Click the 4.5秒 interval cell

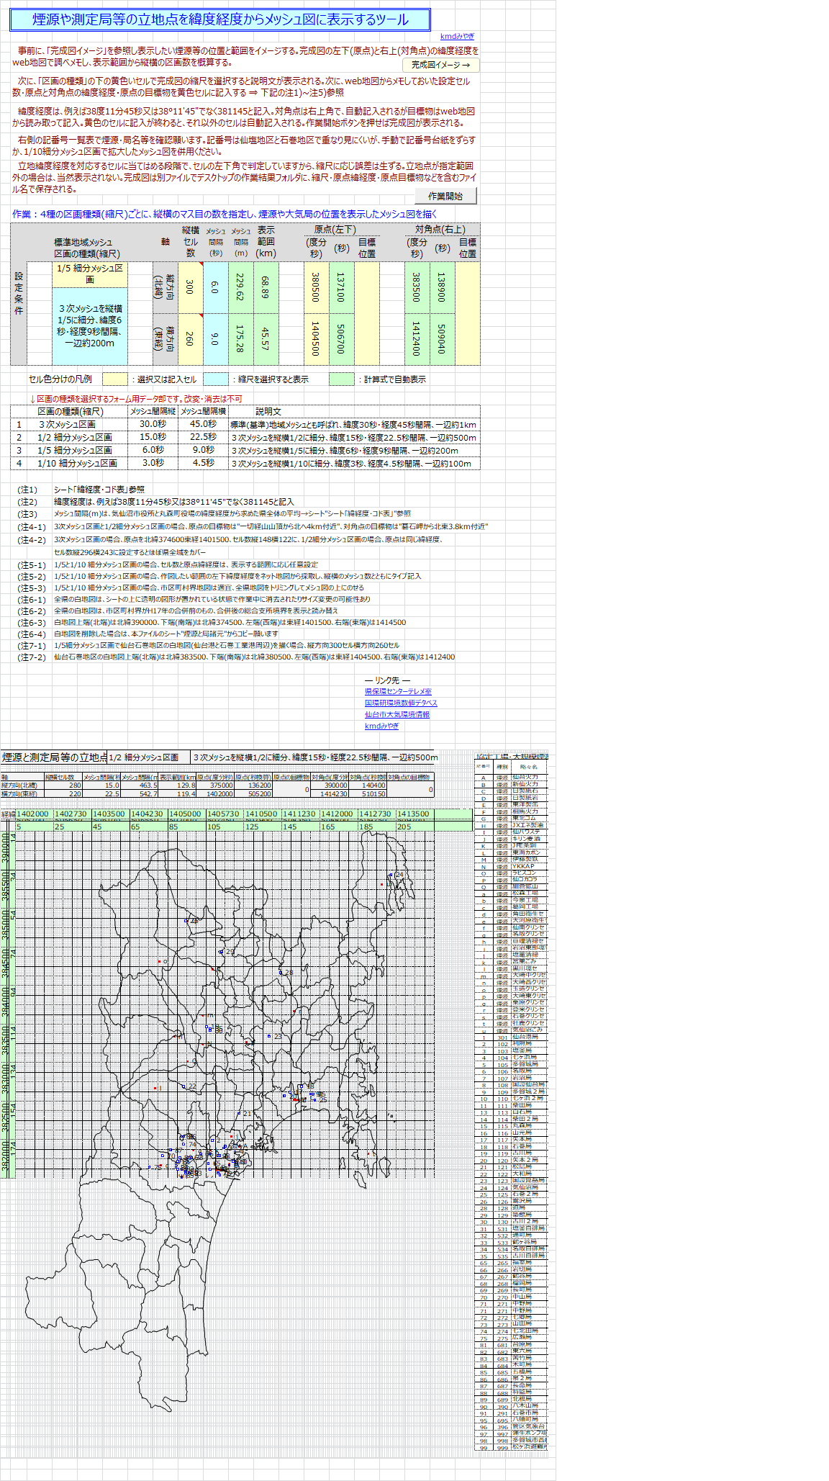(x=203, y=464)
